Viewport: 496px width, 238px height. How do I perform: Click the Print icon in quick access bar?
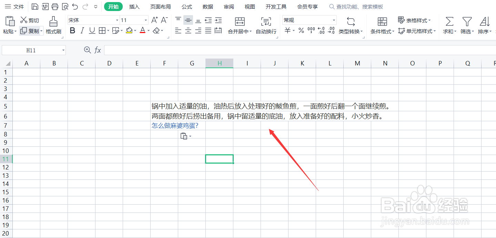(55, 7)
